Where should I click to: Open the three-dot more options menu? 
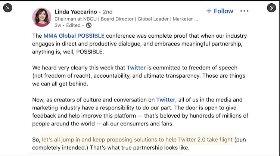coord(245,11)
